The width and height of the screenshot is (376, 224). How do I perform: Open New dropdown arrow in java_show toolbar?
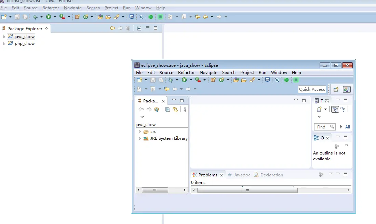click(x=146, y=80)
